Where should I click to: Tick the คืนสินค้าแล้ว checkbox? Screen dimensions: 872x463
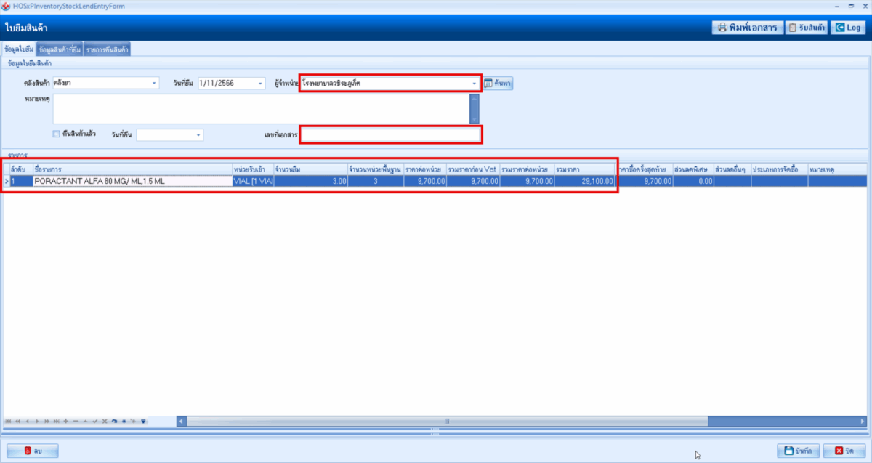coord(57,134)
